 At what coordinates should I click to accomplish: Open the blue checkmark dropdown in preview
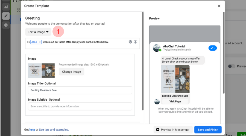click(x=213, y=48)
